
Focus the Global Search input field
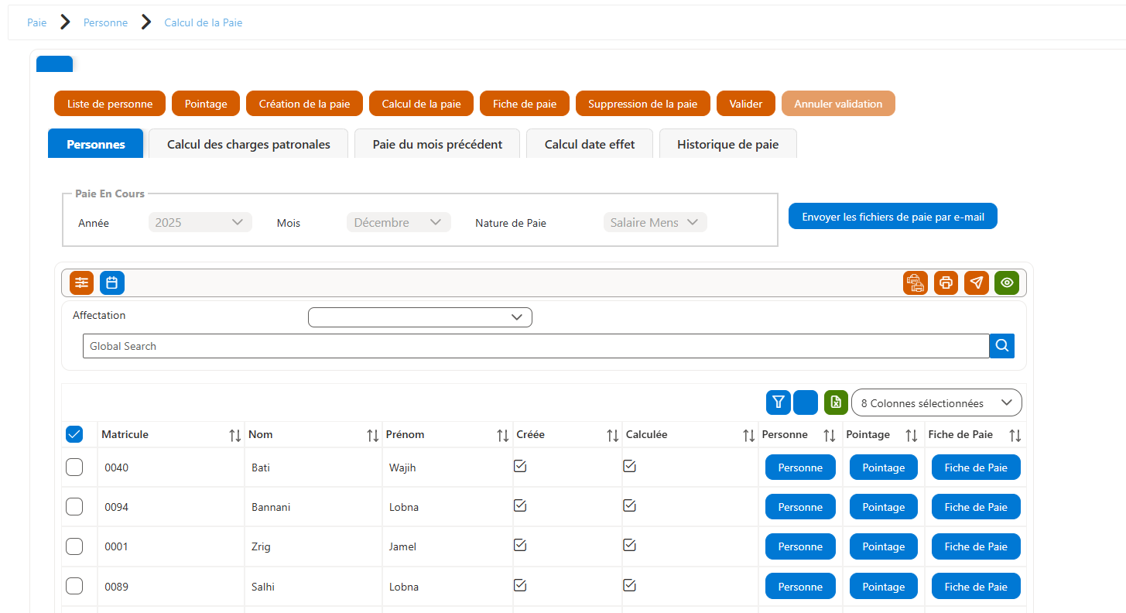[x=536, y=346]
